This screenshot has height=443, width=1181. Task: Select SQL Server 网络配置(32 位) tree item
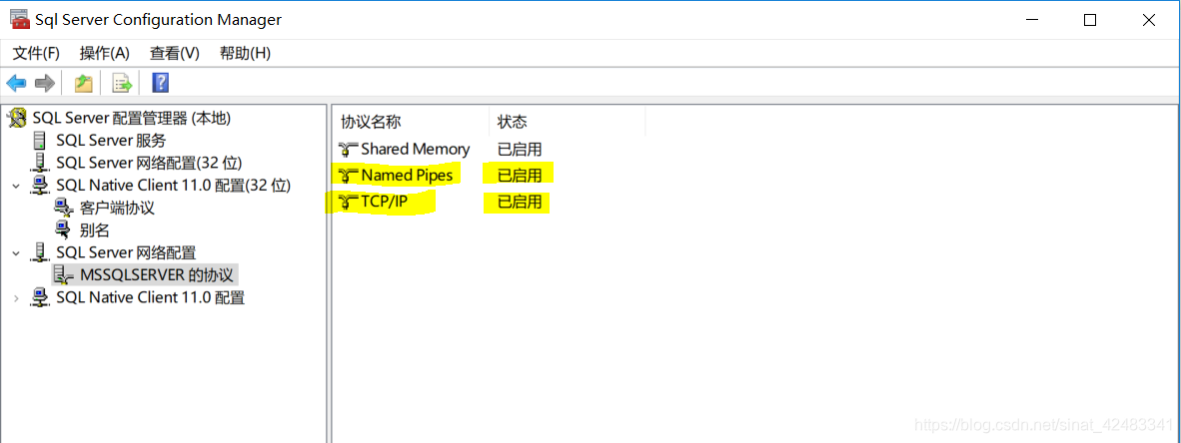coord(149,164)
